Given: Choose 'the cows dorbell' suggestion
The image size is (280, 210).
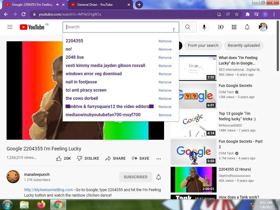Looking at the screenshot, I should 82,98.
